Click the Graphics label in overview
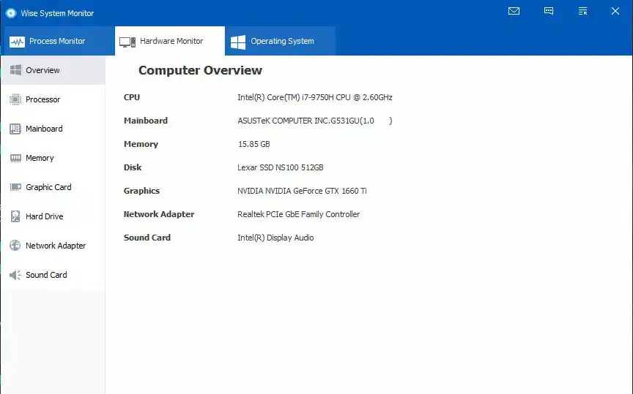The width and height of the screenshot is (633, 394). [x=141, y=191]
